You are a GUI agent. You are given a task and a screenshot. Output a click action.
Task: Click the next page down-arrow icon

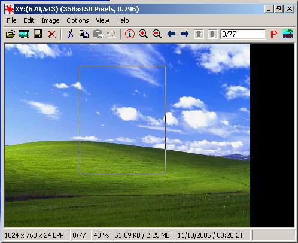click(212, 34)
